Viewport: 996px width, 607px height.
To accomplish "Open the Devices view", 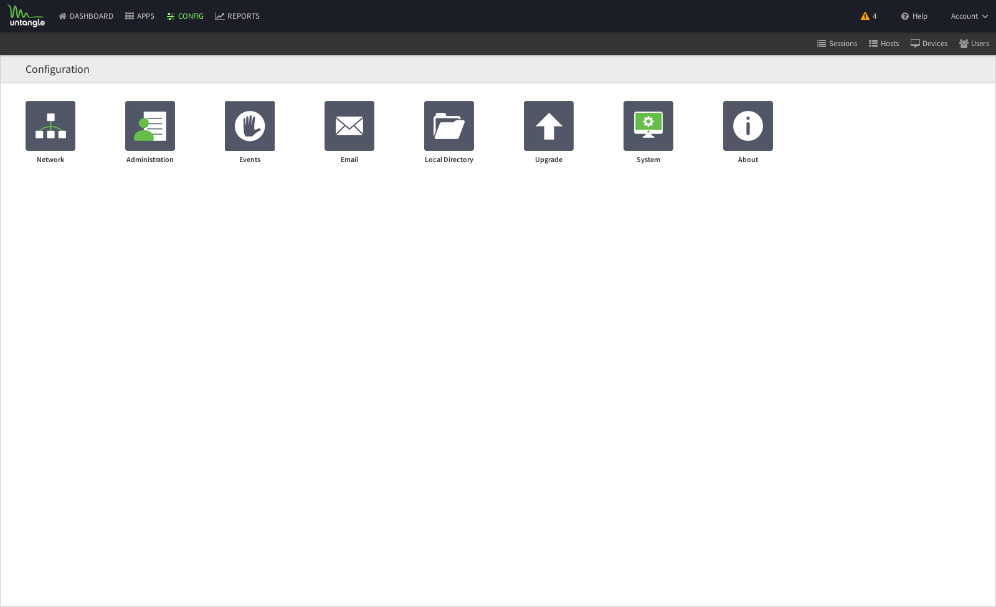I will pyautogui.click(x=929, y=44).
